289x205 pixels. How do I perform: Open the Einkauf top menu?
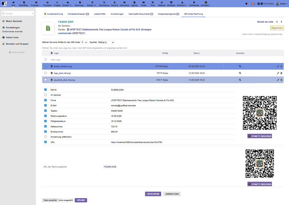(x=68, y=4)
